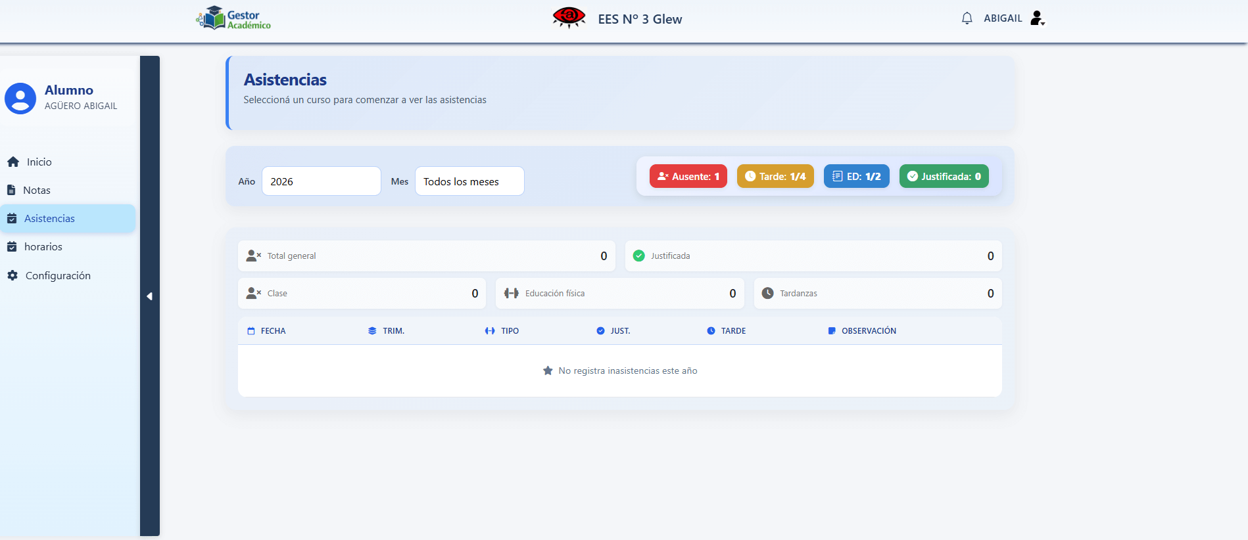Click the Tardanzas clock icon
Screen dimensions: 1248x540
pyautogui.click(x=767, y=294)
